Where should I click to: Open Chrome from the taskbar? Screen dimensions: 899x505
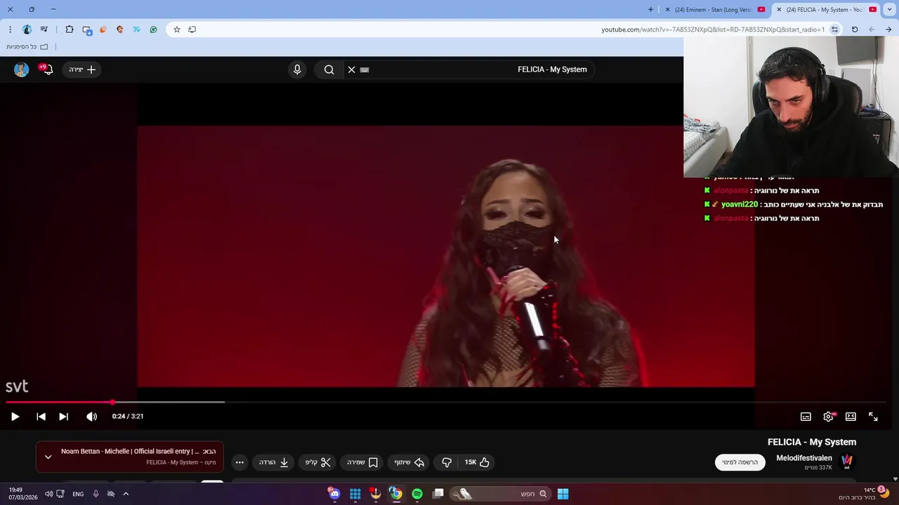(x=396, y=494)
